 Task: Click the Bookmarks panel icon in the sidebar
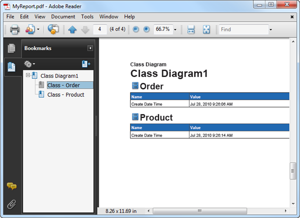[12, 67]
